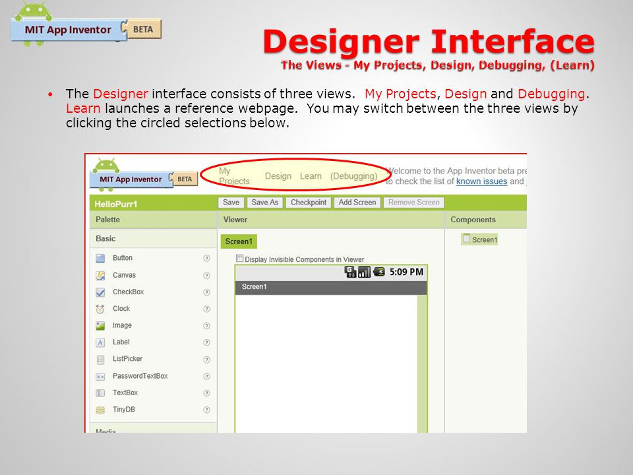The height and width of the screenshot is (475, 633).
Task: Open the Learn reference page
Action: tap(311, 176)
